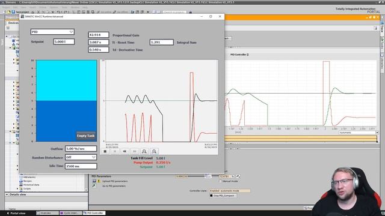Open the Edit menu in TIA Portal
385x216 pixels.
(x=15, y=7)
